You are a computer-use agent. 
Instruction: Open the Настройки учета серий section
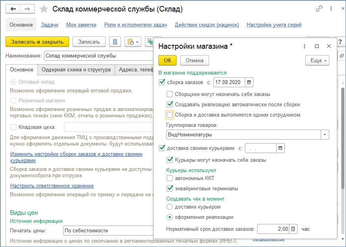274,25
